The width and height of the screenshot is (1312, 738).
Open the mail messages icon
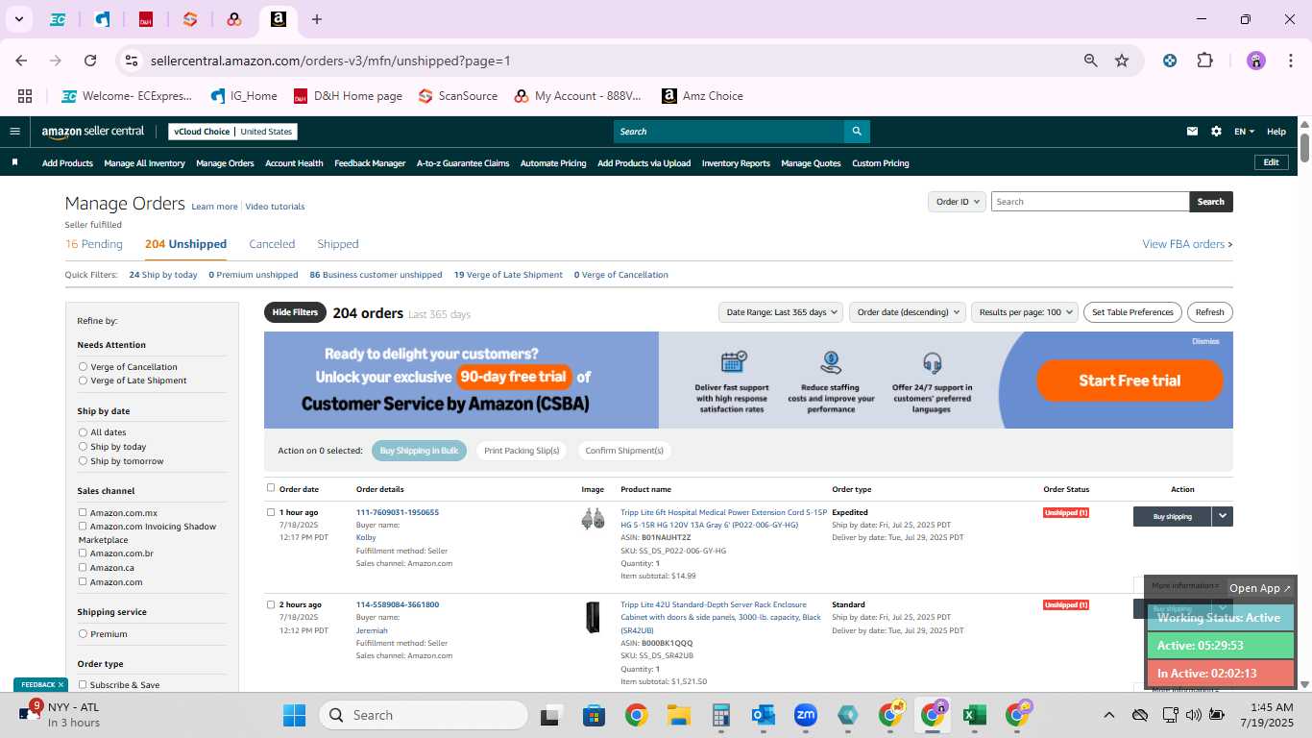[1192, 132]
